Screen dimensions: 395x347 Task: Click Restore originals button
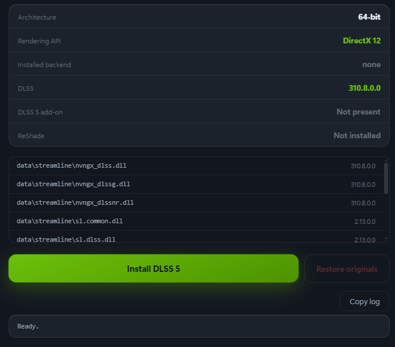coord(347,268)
